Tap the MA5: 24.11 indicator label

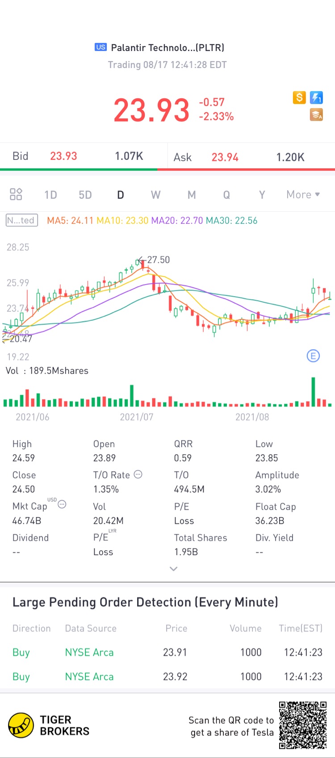70,221
